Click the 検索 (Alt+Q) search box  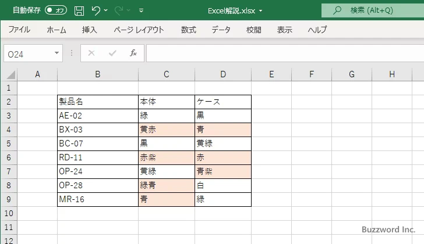(373, 10)
